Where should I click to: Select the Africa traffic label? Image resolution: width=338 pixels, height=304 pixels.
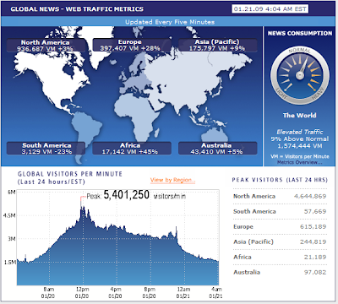tap(132, 149)
